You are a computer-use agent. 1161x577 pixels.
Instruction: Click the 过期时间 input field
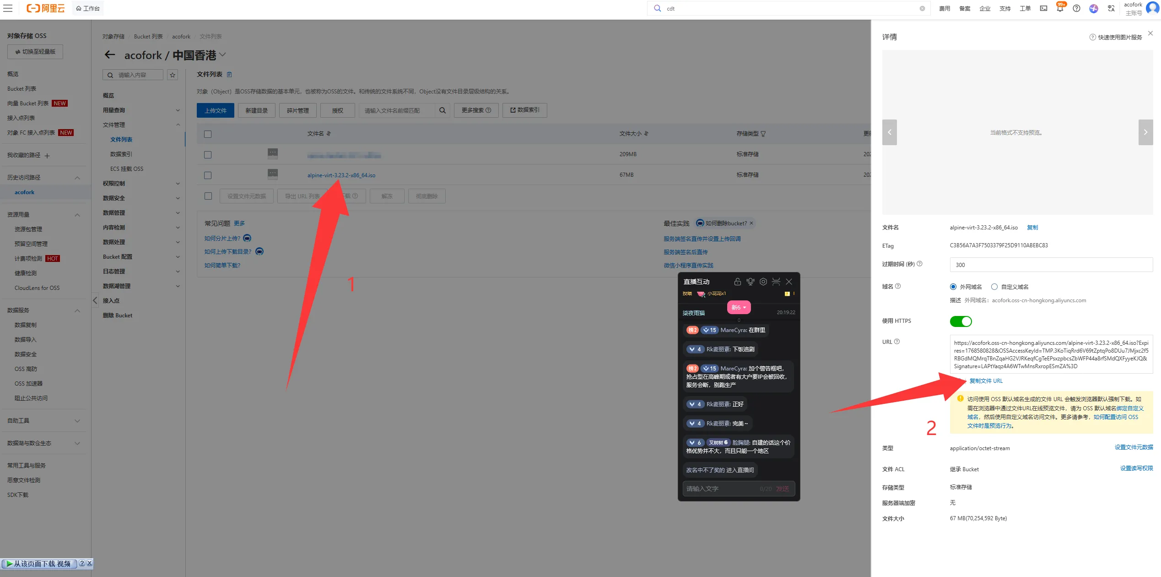point(1051,265)
